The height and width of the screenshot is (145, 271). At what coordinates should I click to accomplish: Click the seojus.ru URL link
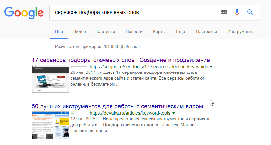(149, 67)
